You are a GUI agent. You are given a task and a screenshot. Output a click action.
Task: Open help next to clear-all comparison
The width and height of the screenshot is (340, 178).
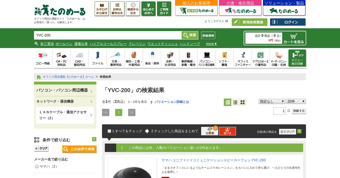click(x=299, y=131)
